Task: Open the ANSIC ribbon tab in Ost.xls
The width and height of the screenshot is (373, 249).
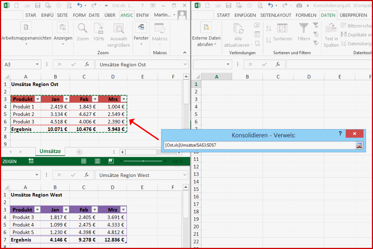Action: point(127,15)
